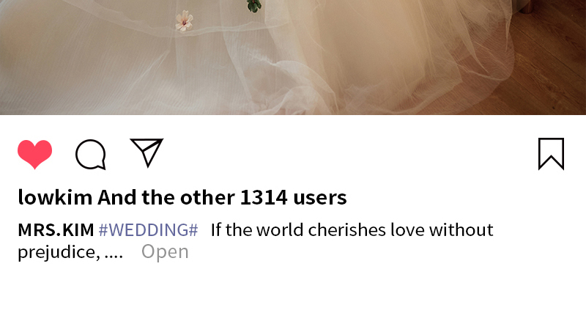Unlike the post via red heart icon
The height and width of the screenshot is (324, 586).
point(34,154)
